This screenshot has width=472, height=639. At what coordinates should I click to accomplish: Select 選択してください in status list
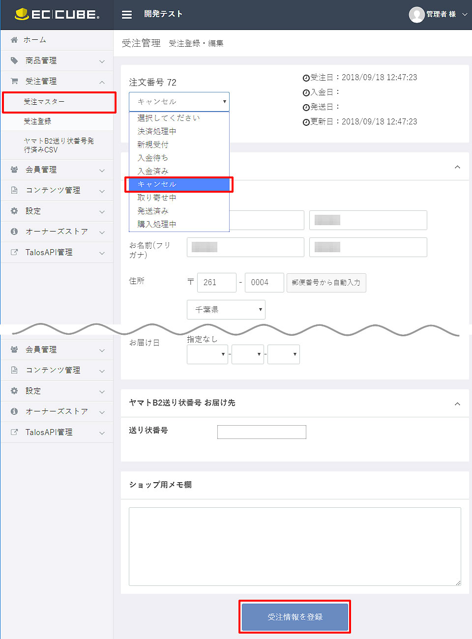(x=179, y=118)
